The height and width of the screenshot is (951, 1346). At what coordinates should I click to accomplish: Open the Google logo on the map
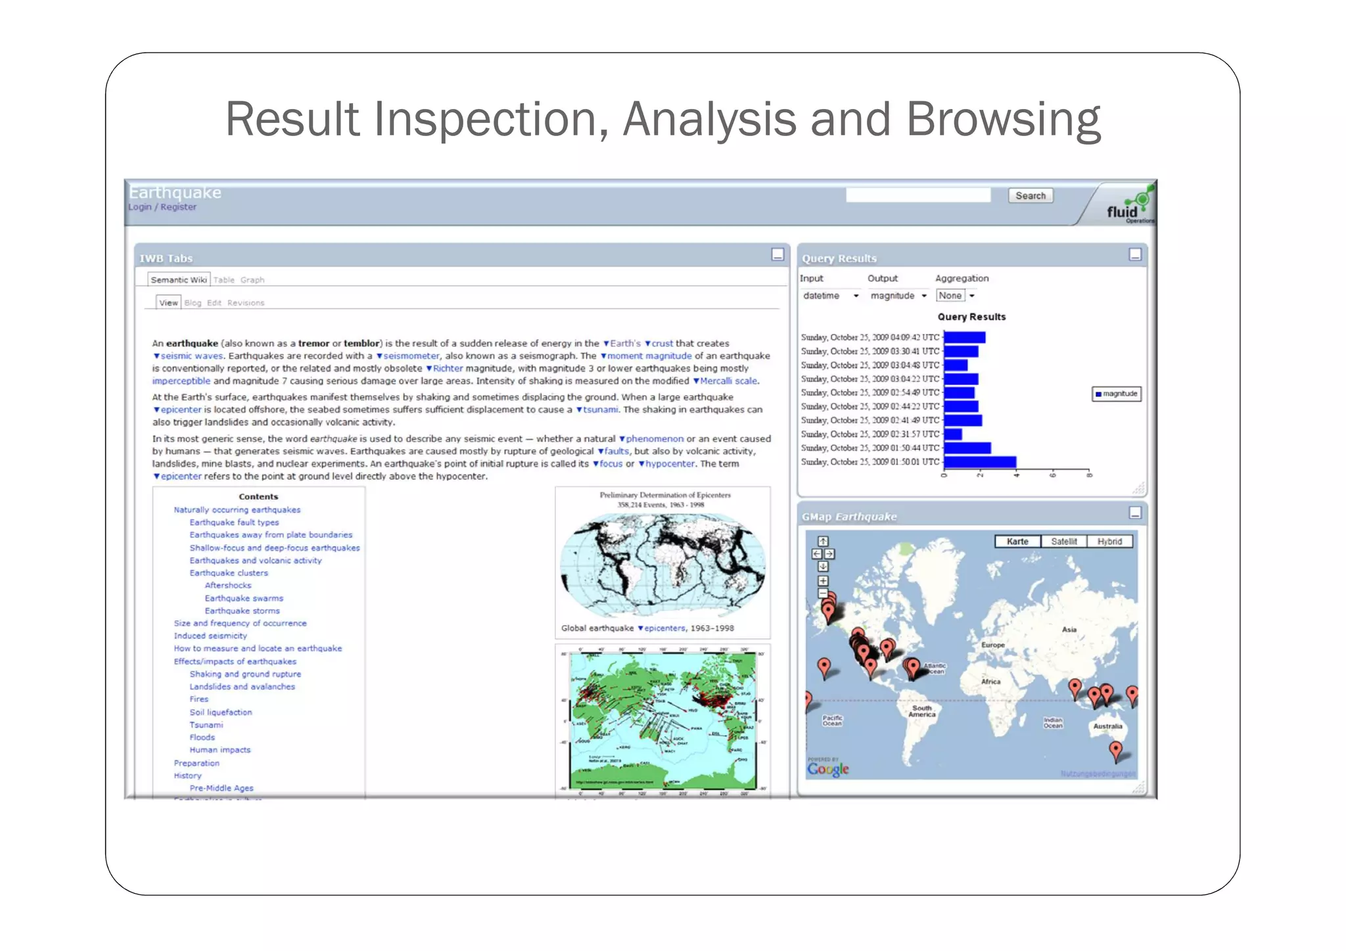click(x=828, y=768)
